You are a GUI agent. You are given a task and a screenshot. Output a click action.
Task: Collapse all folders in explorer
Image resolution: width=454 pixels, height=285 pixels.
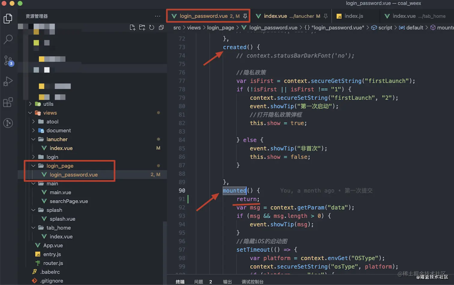(x=161, y=28)
